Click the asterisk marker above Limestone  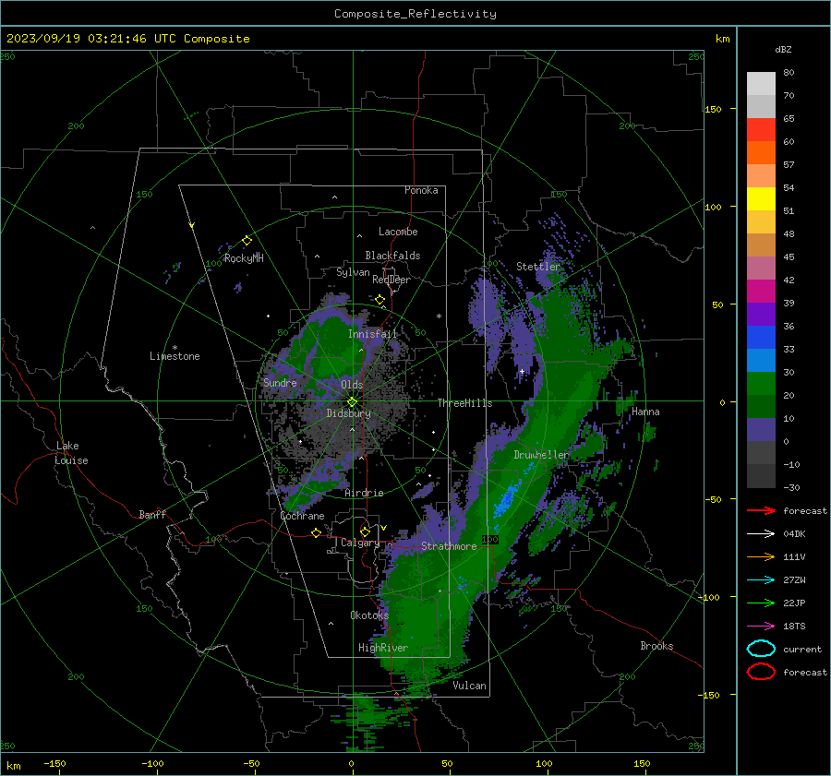coord(175,348)
